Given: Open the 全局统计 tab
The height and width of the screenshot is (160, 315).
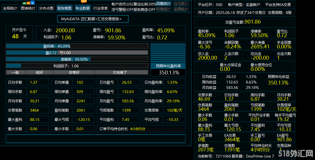Looking at the screenshot, I should tap(10, 8).
